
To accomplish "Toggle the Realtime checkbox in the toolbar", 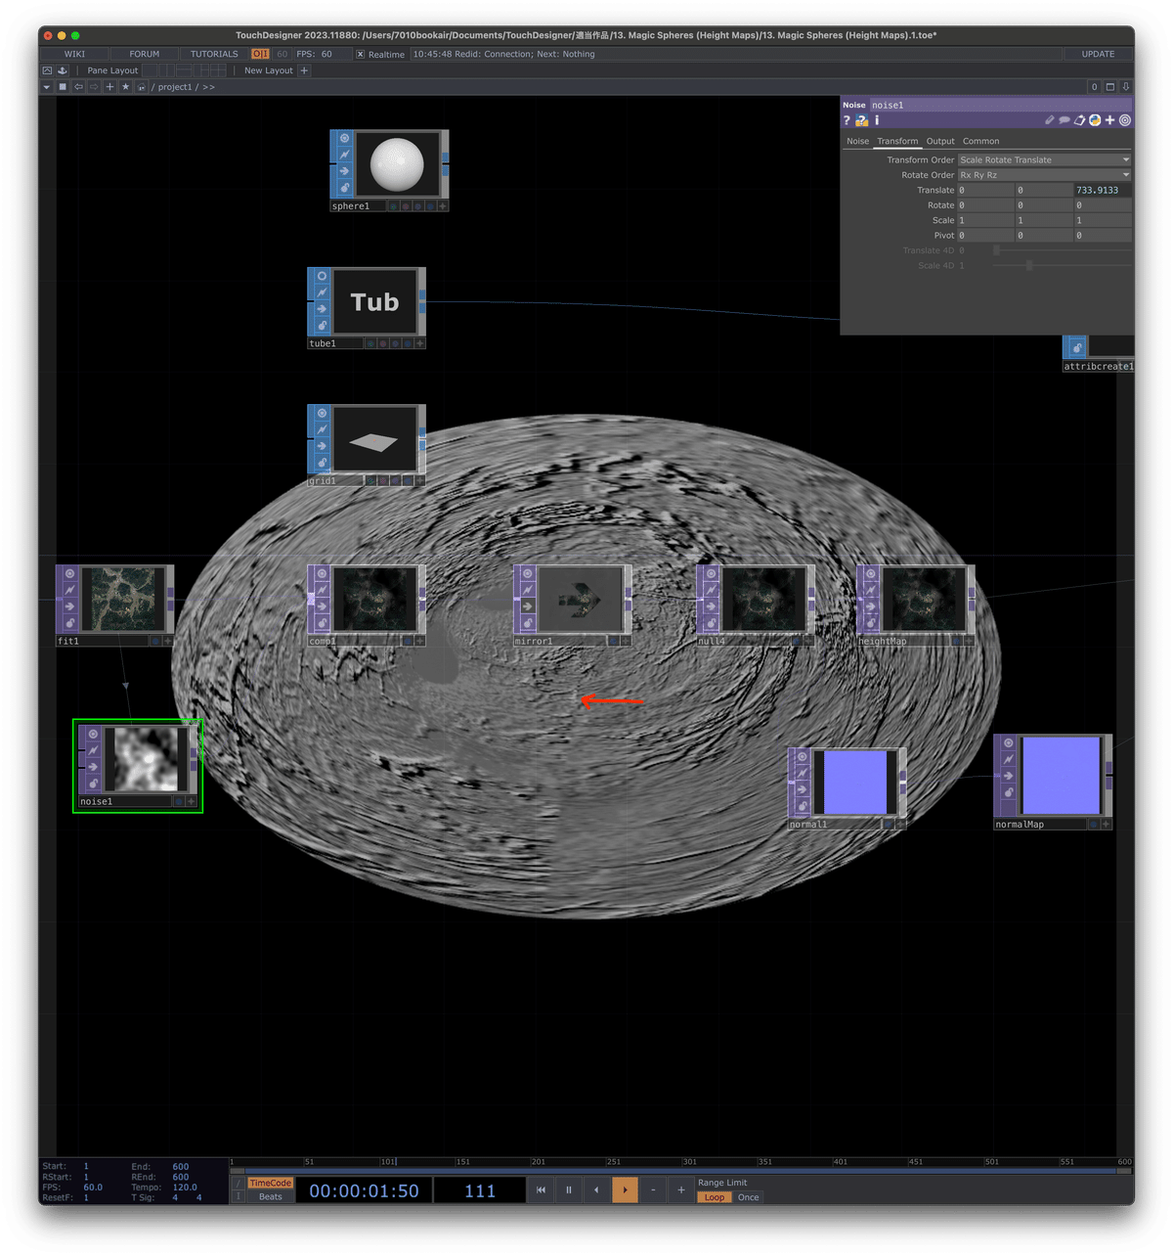I will coord(362,54).
